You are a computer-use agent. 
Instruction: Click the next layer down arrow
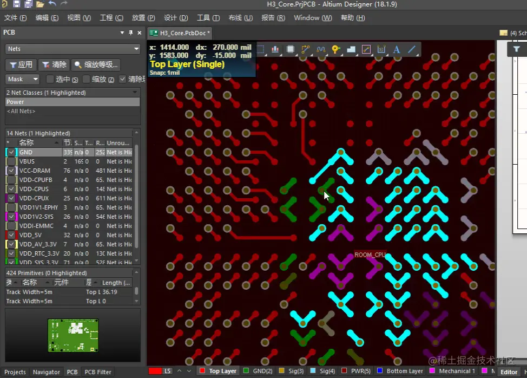tap(189, 371)
